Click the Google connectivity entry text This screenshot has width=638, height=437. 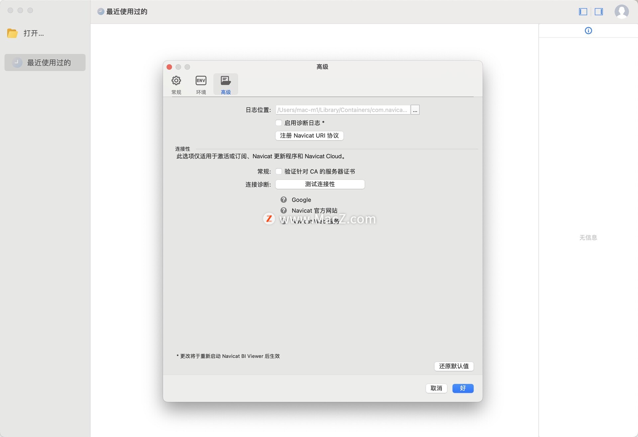(301, 200)
